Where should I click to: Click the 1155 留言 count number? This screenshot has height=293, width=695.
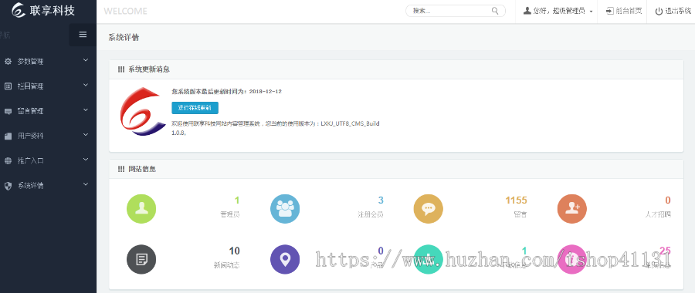coord(516,200)
